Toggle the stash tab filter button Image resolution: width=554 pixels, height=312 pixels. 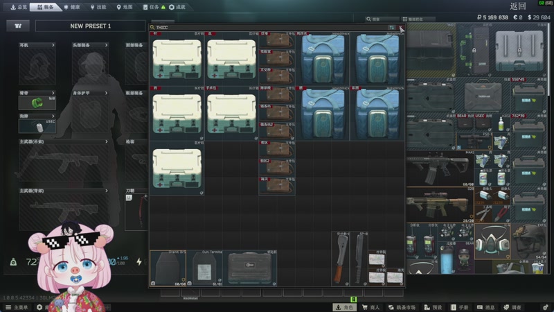(x=418, y=19)
